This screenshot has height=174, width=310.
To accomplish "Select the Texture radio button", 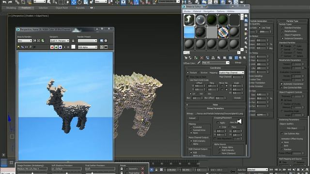I will 187,73.
